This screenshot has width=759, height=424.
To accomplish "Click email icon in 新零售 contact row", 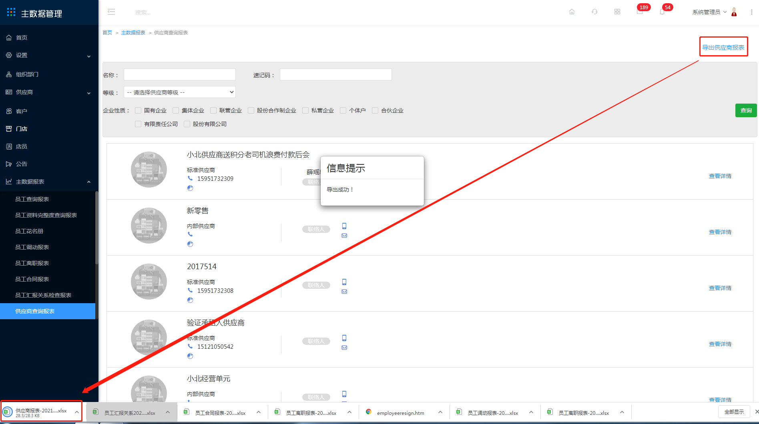I will point(344,236).
